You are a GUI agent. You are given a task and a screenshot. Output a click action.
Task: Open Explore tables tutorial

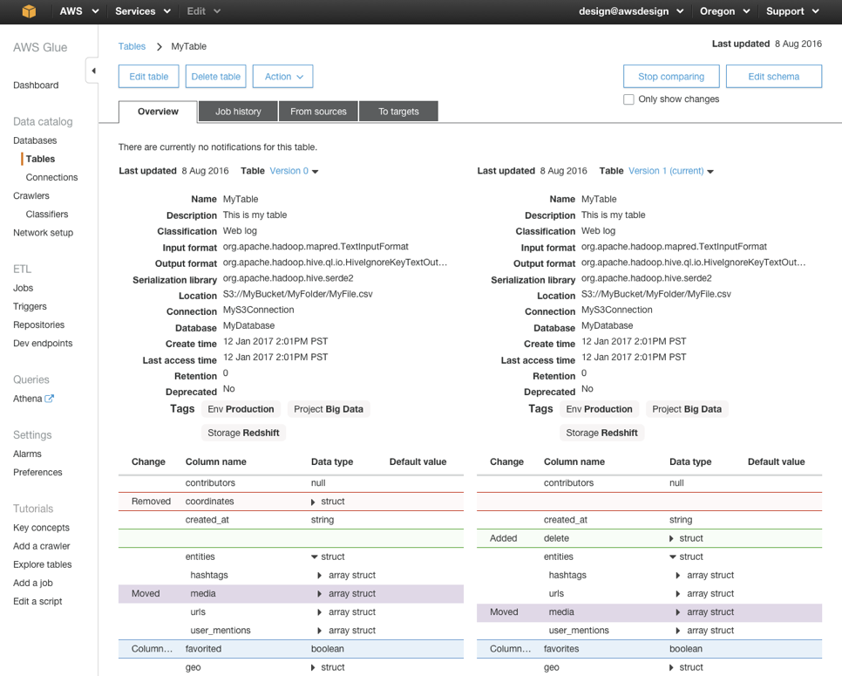pos(43,564)
